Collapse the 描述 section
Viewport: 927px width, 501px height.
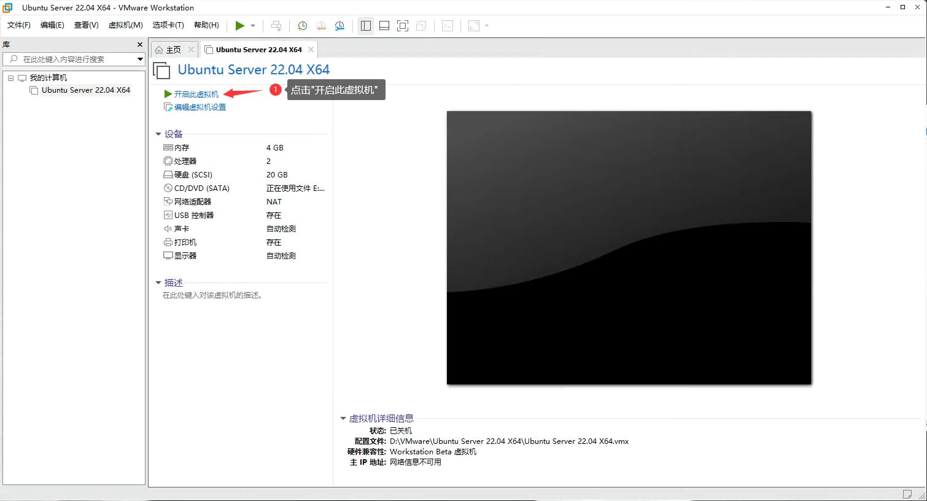pos(158,283)
